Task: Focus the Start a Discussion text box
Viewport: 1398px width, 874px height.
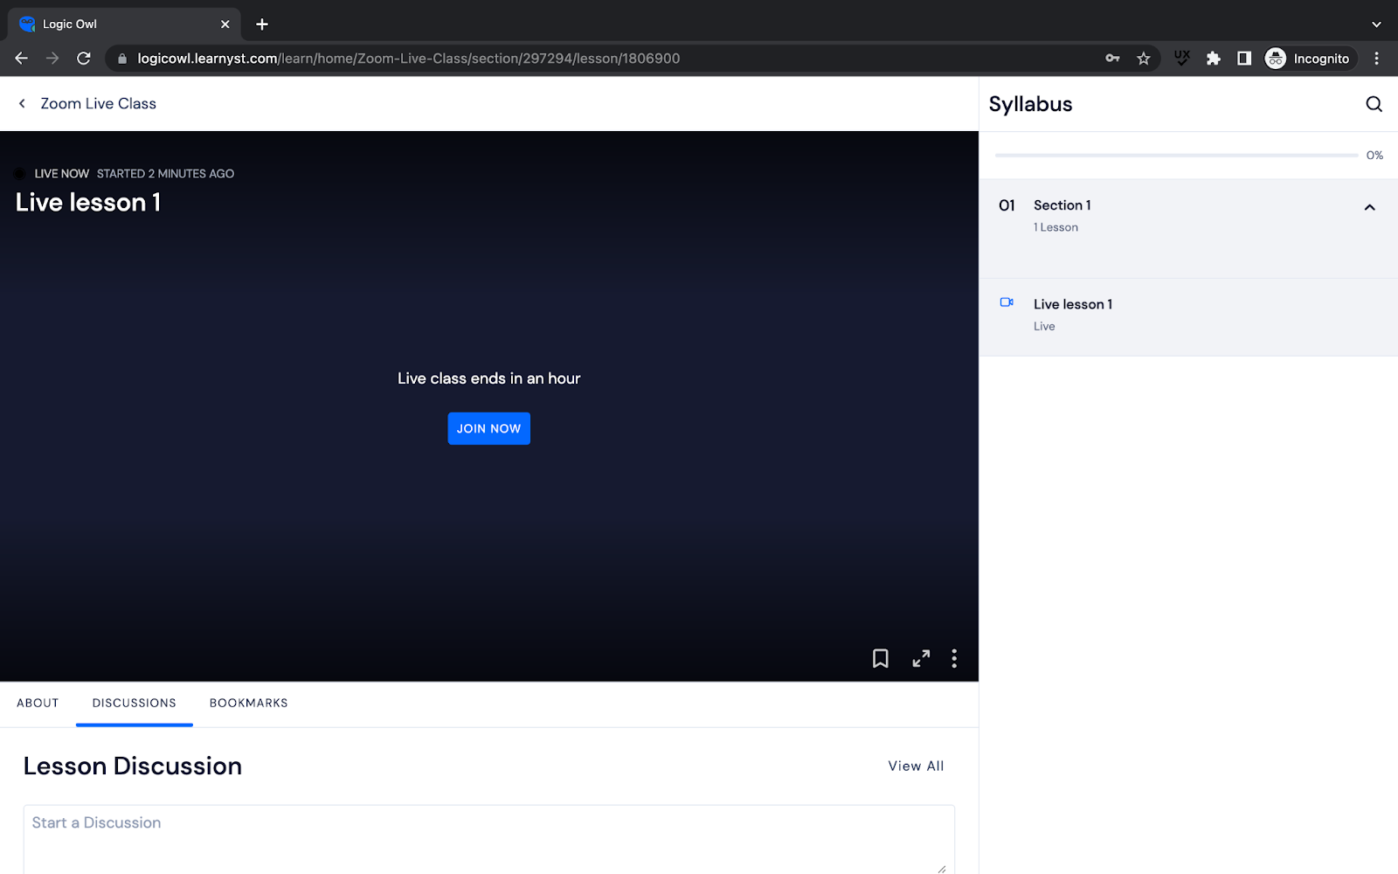Action: click(x=488, y=837)
